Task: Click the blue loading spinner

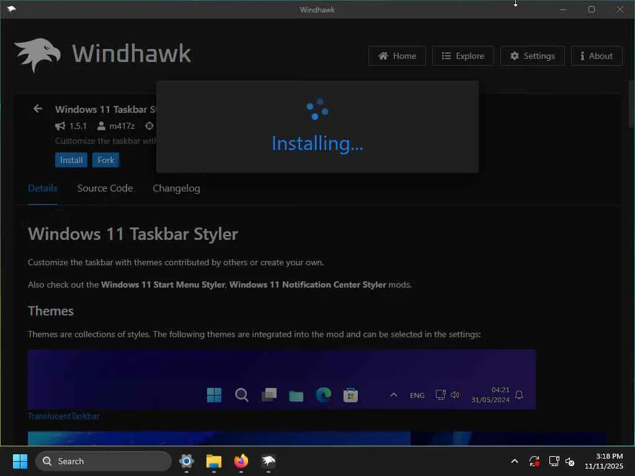Action: pos(317,109)
